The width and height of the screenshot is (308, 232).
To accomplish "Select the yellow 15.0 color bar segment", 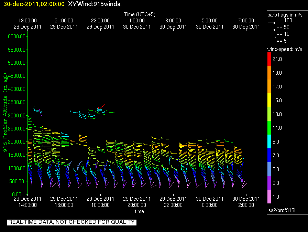I will pyautogui.click(x=269, y=101).
